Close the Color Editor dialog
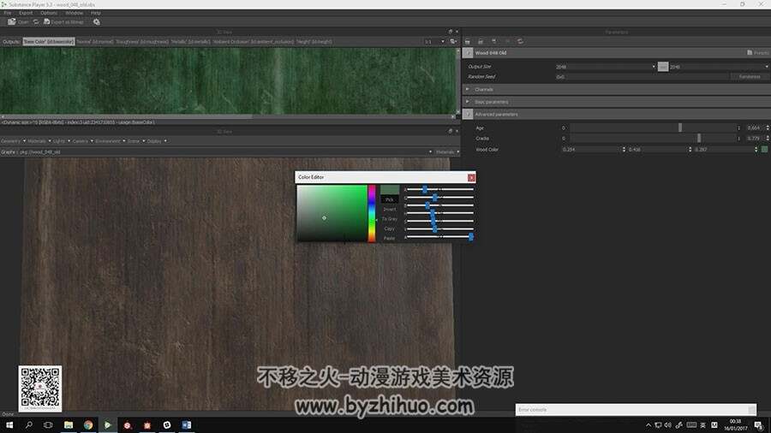 [471, 177]
